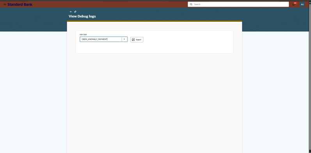Click the Standard Bank logo
The image size is (311, 153).
tap(20, 4)
